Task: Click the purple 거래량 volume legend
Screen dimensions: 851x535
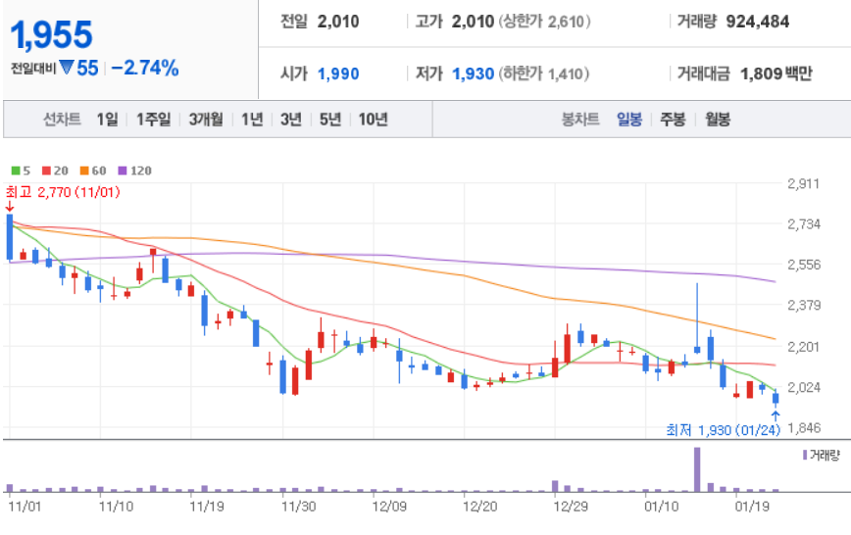Action: click(x=822, y=456)
